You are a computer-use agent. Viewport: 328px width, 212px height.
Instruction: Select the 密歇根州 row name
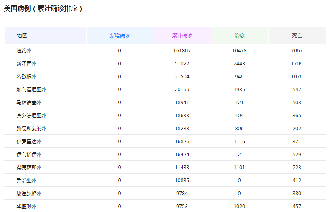pyautogui.click(x=27, y=76)
